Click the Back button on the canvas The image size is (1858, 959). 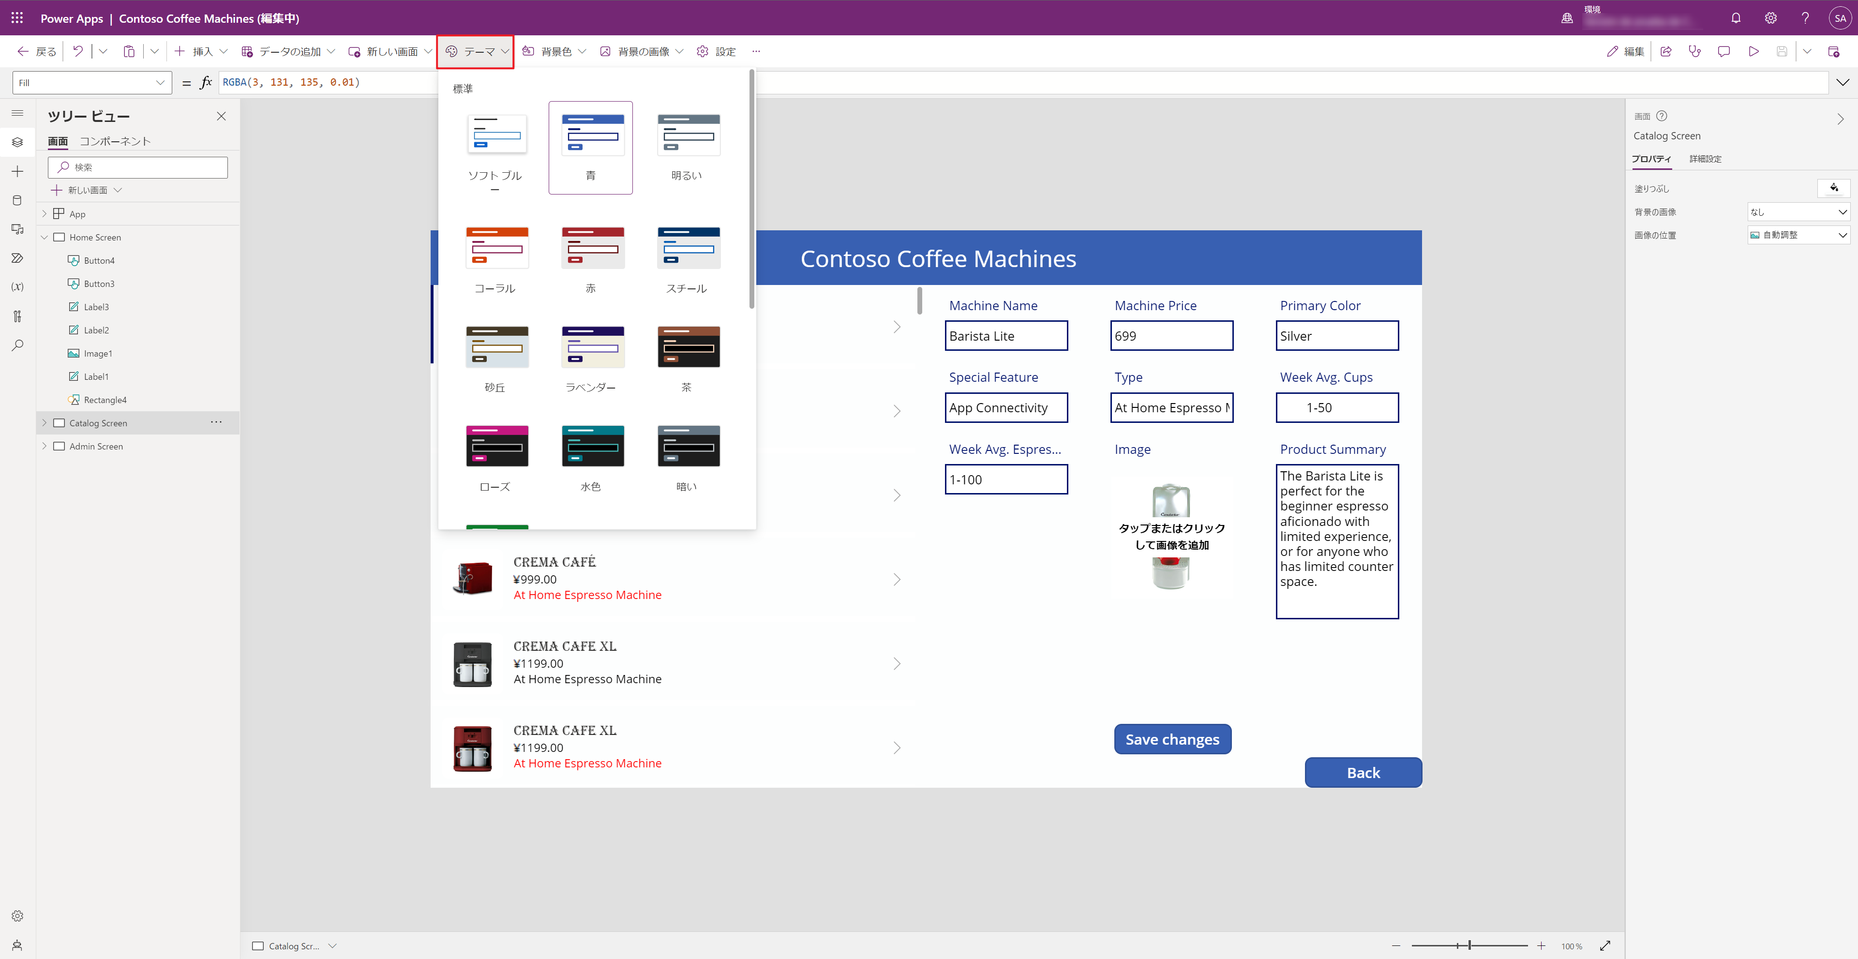pos(1363,772)
